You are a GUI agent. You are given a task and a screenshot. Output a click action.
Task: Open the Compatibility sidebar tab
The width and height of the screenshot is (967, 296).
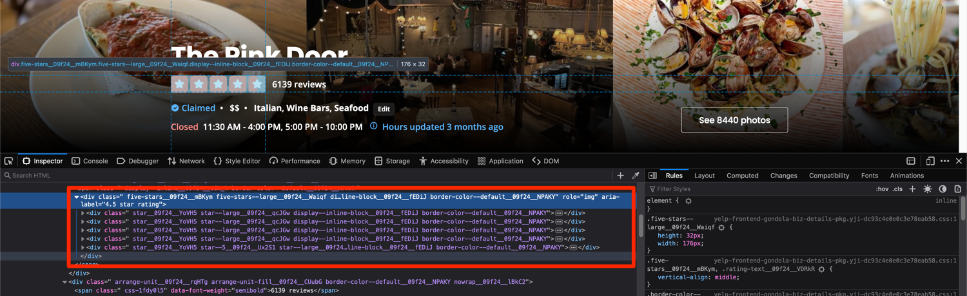pyautogui.click(x=829, y=176)
